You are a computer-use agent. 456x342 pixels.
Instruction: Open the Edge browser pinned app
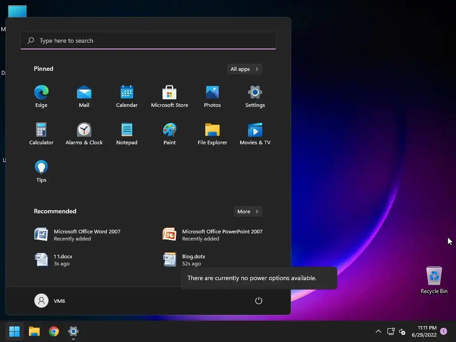pos(41,97)
